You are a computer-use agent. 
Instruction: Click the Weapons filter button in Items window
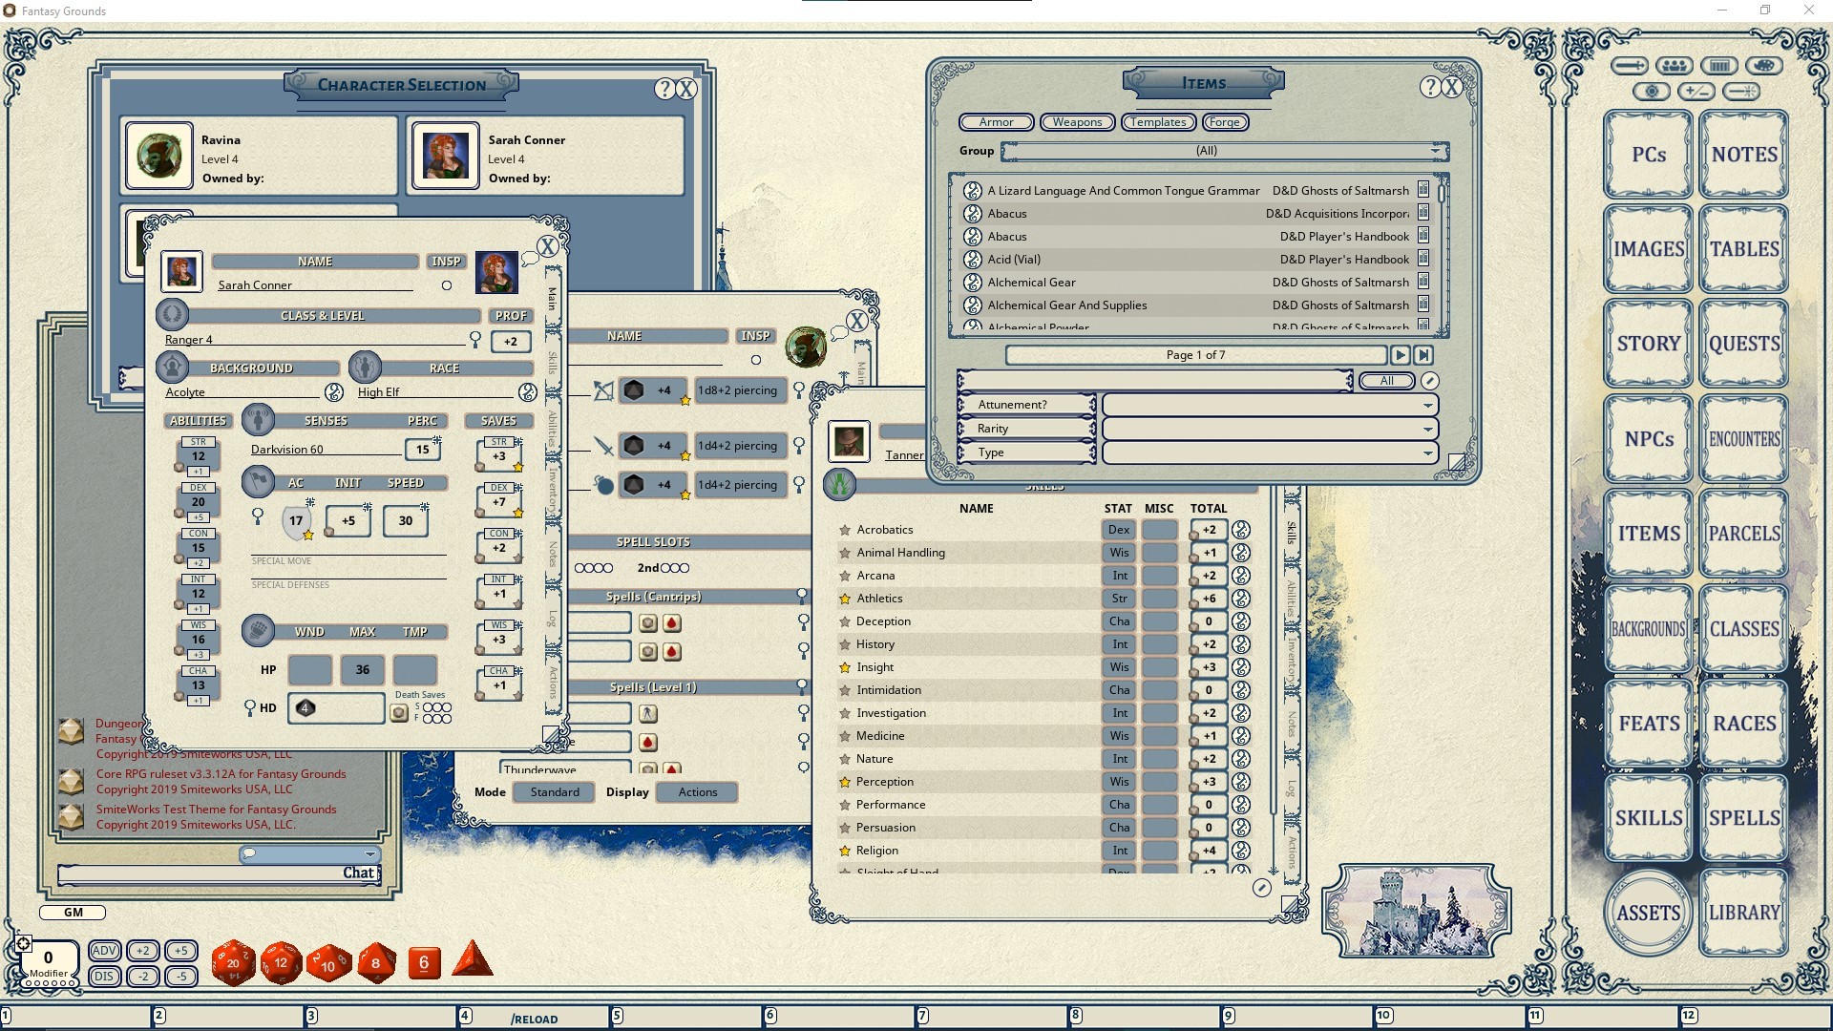[x=1077, y=122]
